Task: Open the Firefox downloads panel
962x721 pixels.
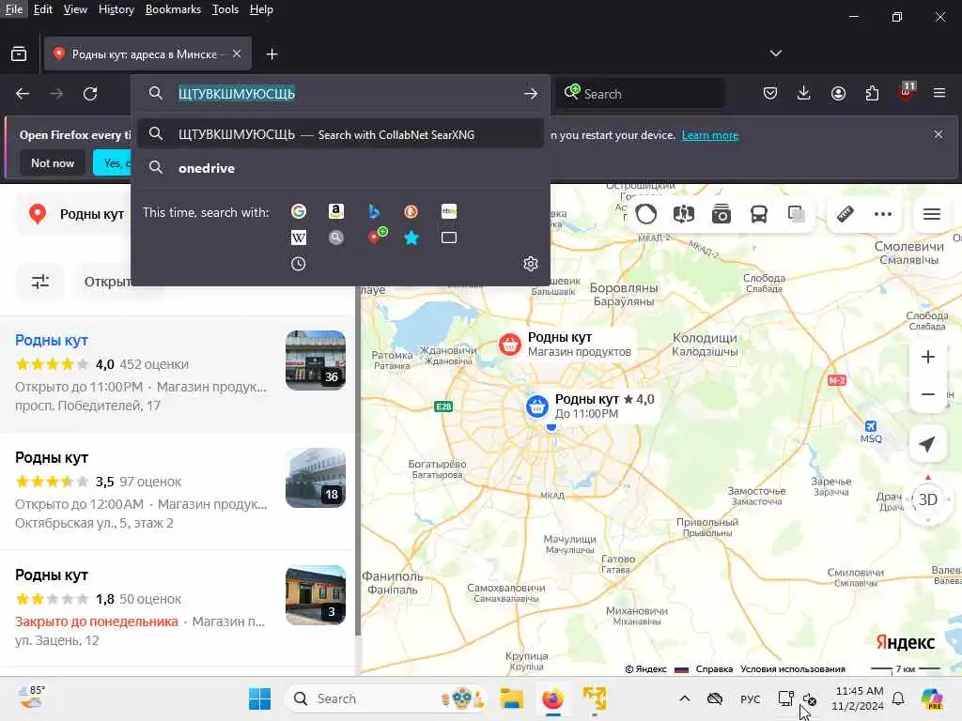Action: click(x=804, y=93)
